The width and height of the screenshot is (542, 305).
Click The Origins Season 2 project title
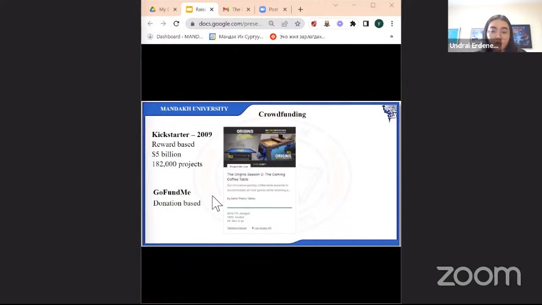[x=256, y=177]
